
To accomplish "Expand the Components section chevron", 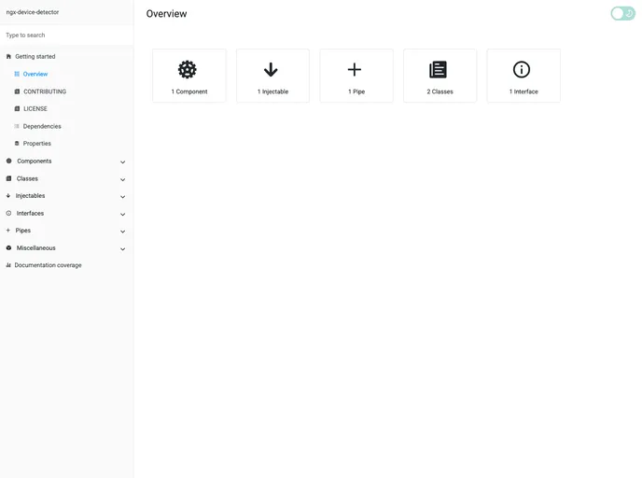I will click(122, 162).
